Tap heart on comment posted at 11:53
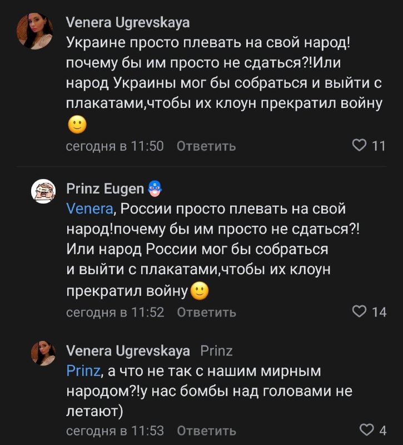 (367, 430)
